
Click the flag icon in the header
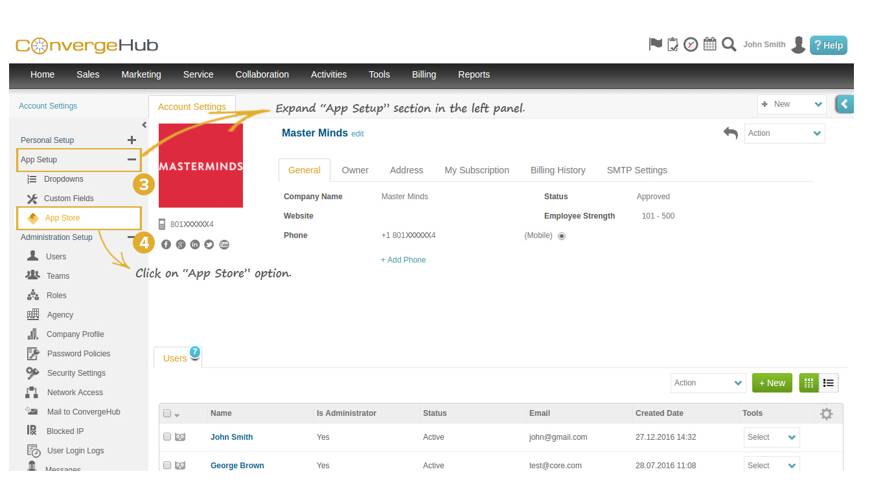[x=656, y=44]
